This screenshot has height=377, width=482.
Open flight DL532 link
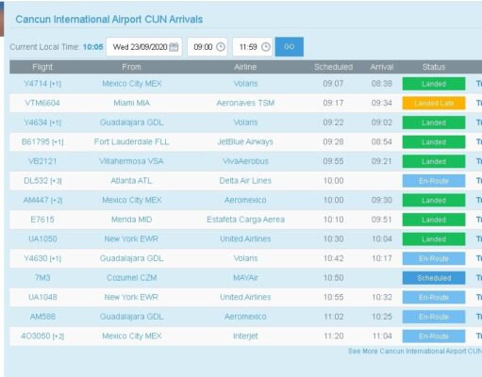(x=42, y=181)
